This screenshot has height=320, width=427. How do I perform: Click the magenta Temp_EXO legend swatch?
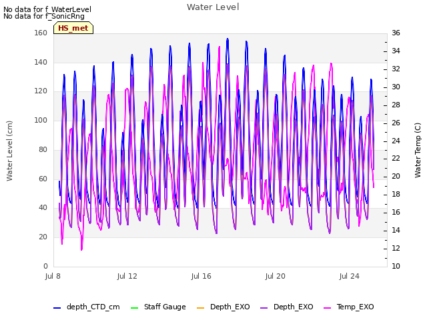coord(327,308)
